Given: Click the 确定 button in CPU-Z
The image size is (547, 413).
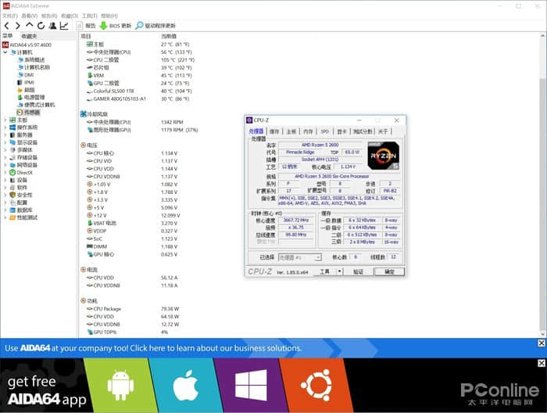Looking at the screenshot, I should [x=389, y=271].
